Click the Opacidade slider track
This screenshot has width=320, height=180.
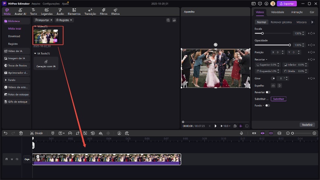(272, 45)
